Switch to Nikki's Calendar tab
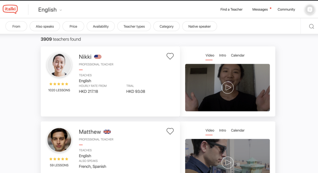The width and height of the screenshot is (318, 173). [238, 55]
